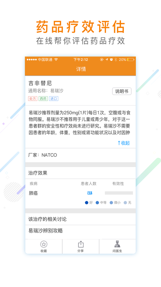Open 易瑞沙辨别攻略 discussion entry
Screen dimensions: 161x287
click(x=80, y=231)
